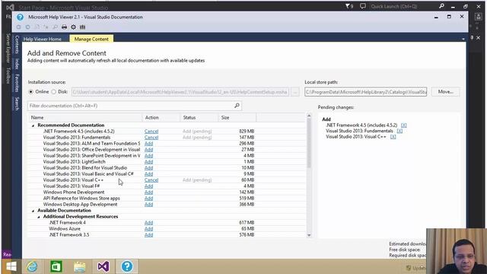This screenshot has width=487, height=274.
Task: Click the Action column header
Action: pyautogui.click(x=161, y=118)
